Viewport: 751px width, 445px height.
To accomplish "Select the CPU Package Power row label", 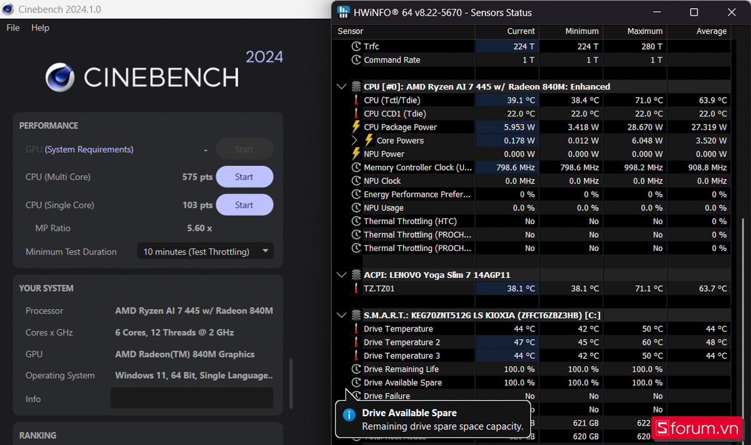I will click(401, 127).
